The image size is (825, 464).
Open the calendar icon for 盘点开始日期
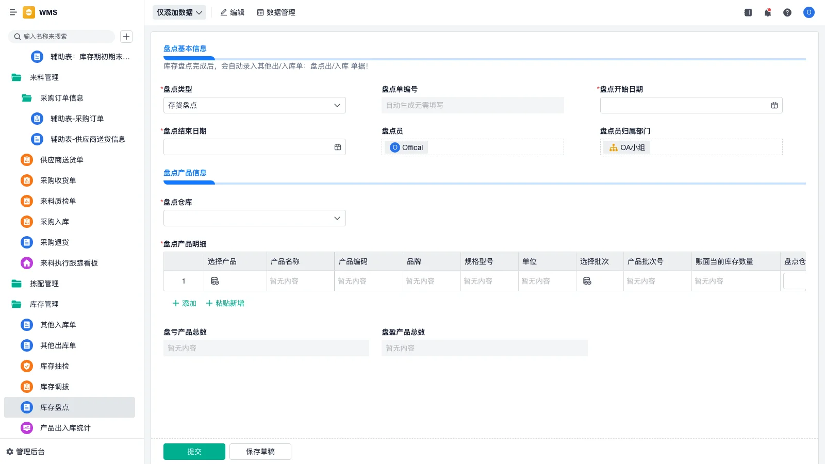click(774, 105)
